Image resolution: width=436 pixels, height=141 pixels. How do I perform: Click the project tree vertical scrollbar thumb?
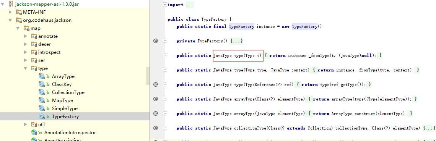click(147, 76)
